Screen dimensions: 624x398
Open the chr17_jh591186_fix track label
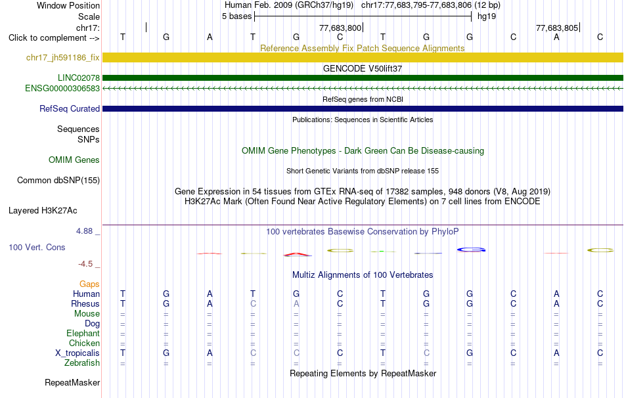pos(63,57)
